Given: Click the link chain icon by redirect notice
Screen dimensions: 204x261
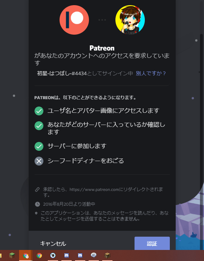Looking at the screenshot, I should [x=37, y=189].
